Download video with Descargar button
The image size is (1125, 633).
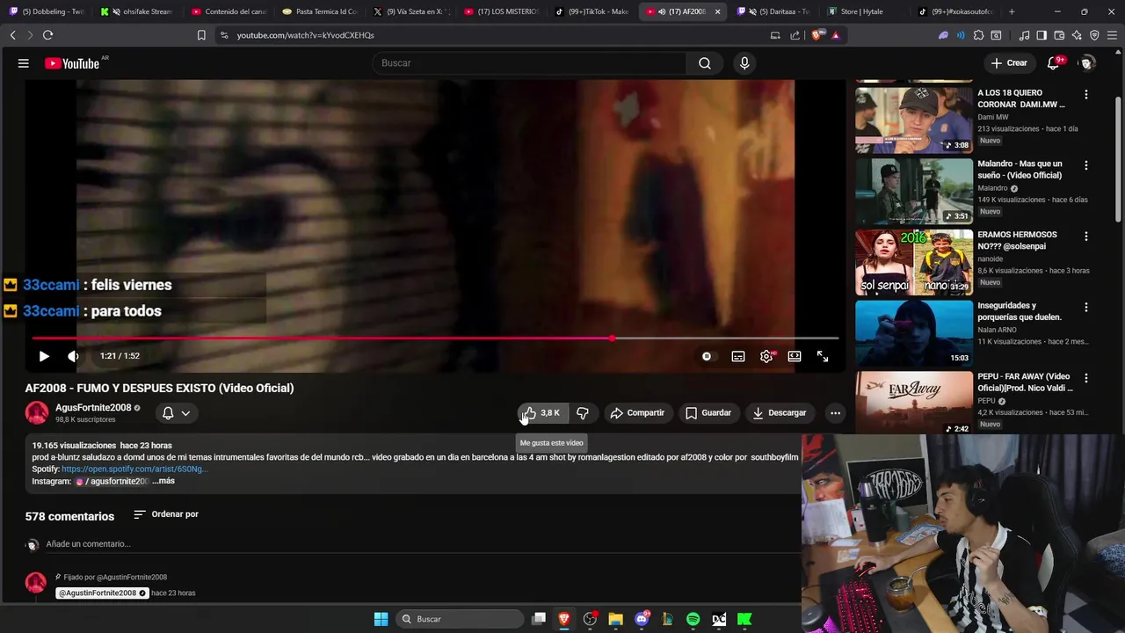coord(780,413)
